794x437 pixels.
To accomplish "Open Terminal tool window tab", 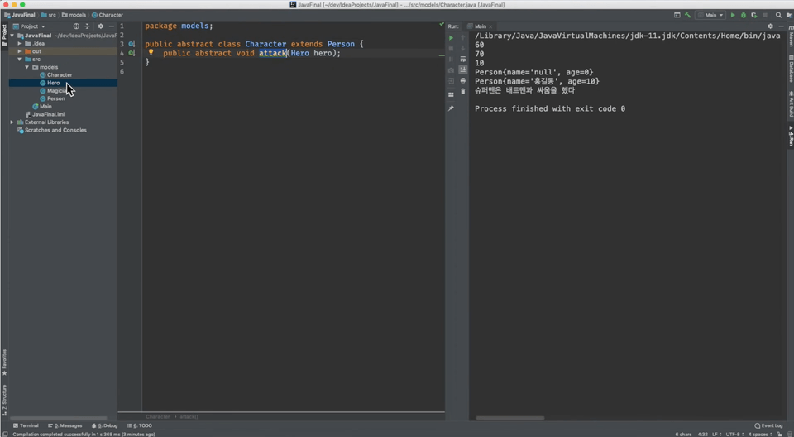I will tap(26, 426).
